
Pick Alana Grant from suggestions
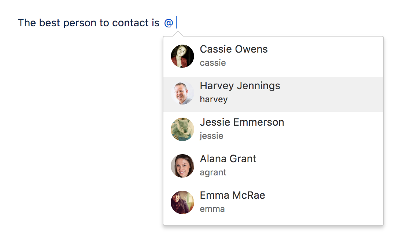(x=273, y=166)
